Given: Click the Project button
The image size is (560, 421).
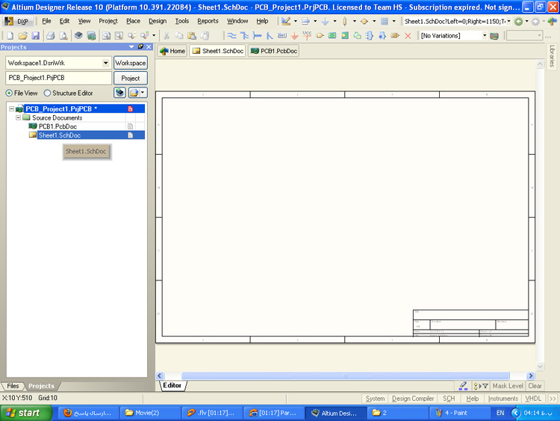Looking at the screenshot, I should (x=130, y=78).
